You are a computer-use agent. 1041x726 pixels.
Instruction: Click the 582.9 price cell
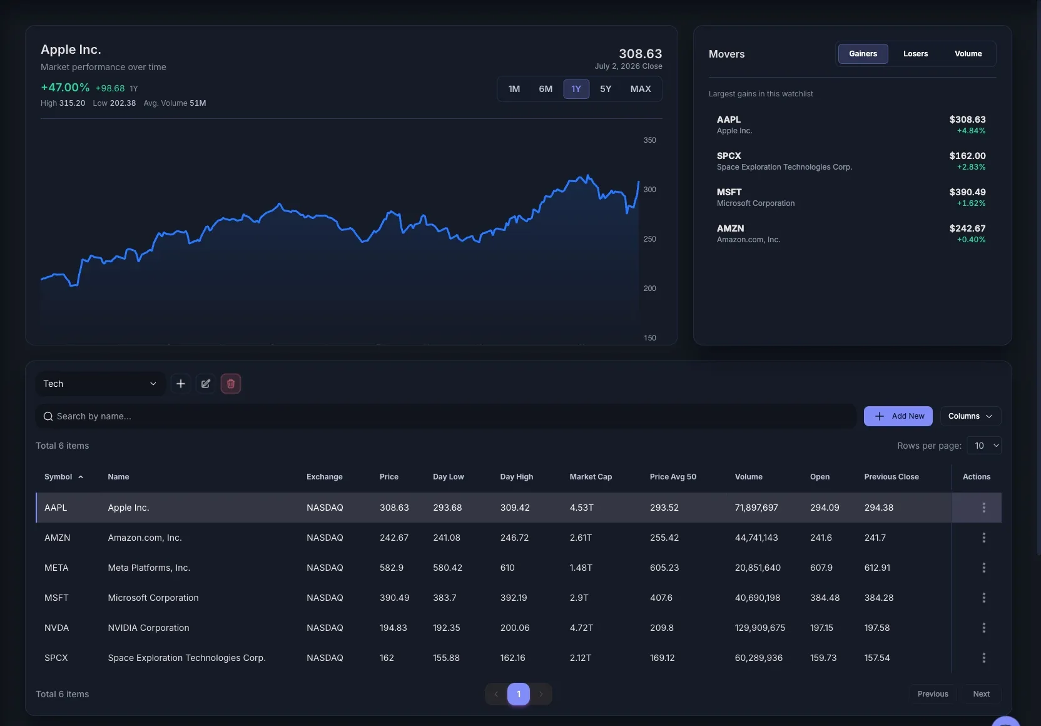point(392,568)
